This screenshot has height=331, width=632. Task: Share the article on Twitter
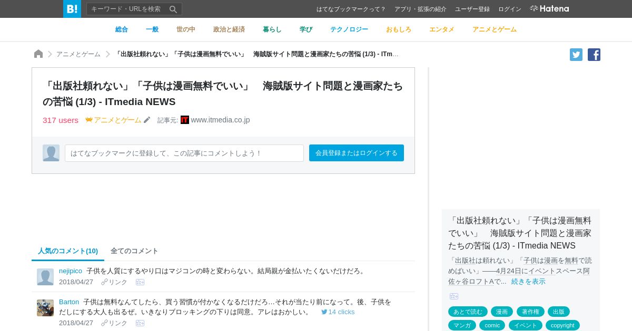click(576, 55)
